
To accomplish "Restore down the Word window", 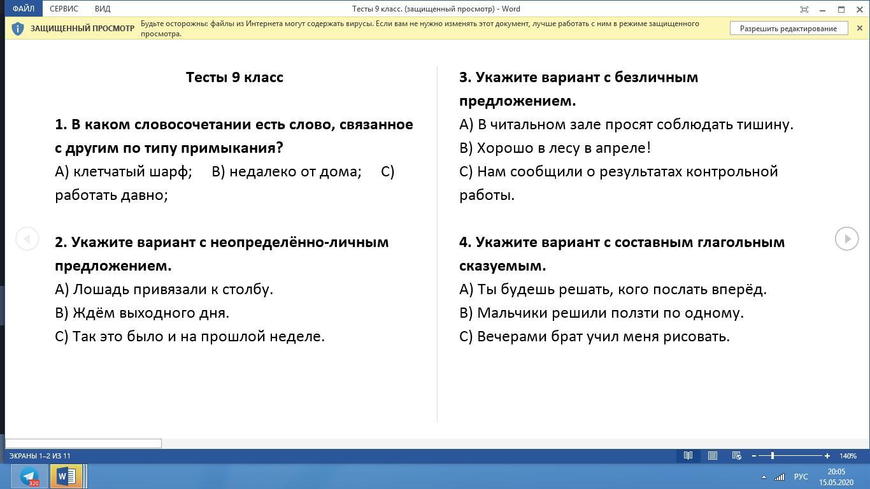I will pyautogui.click(x=841, y=9).
